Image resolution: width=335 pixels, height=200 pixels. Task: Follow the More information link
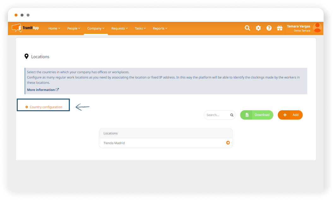(43, 90)
